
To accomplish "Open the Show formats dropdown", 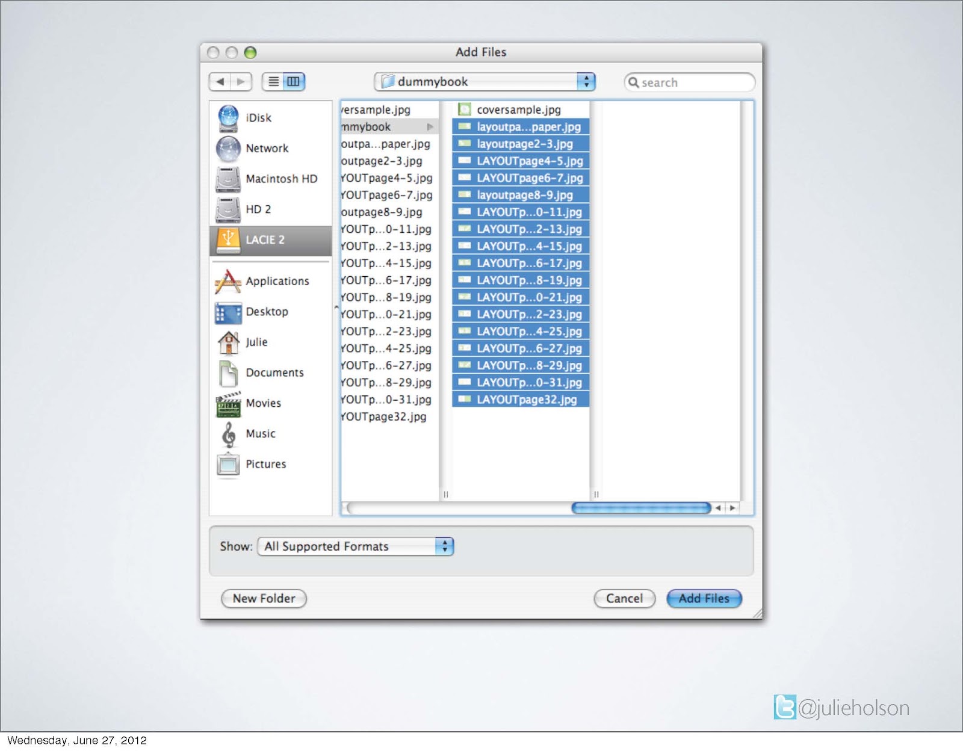I will 356,546.
